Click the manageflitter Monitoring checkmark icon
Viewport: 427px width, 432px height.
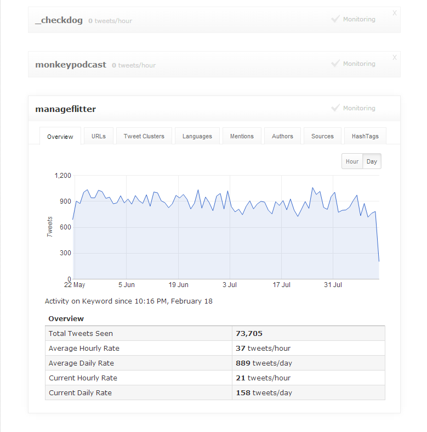pos(335,108)
